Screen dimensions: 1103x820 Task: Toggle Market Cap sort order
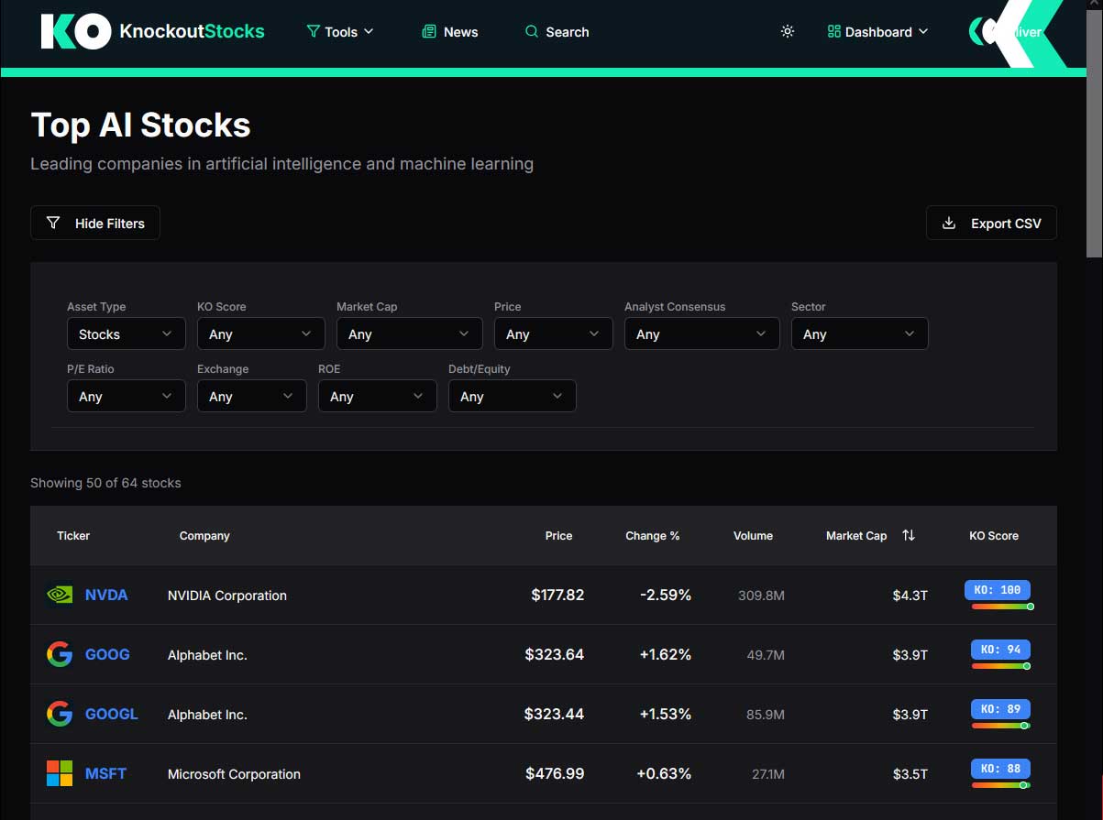coord(908,535)
